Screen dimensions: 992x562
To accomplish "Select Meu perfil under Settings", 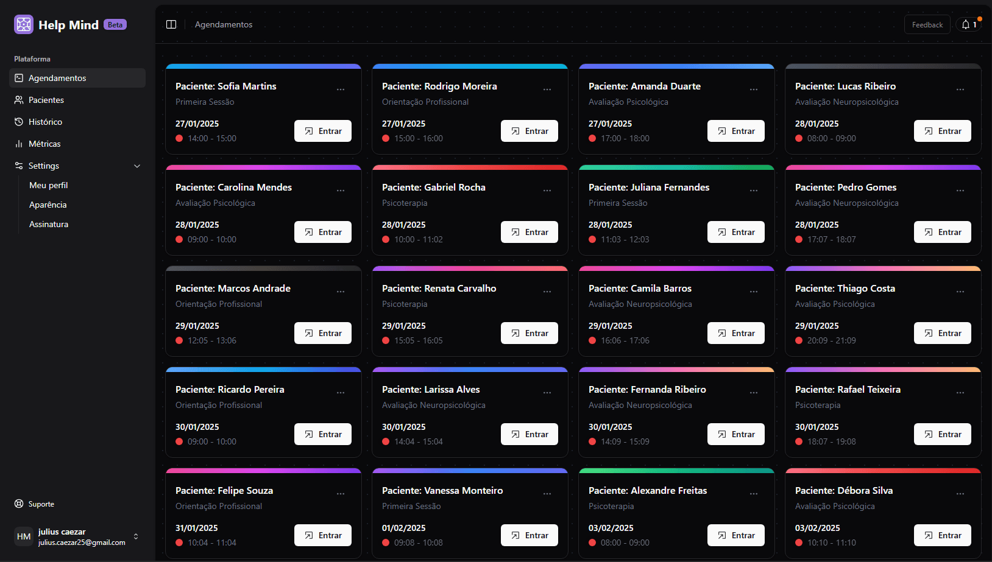I will 48,185.
